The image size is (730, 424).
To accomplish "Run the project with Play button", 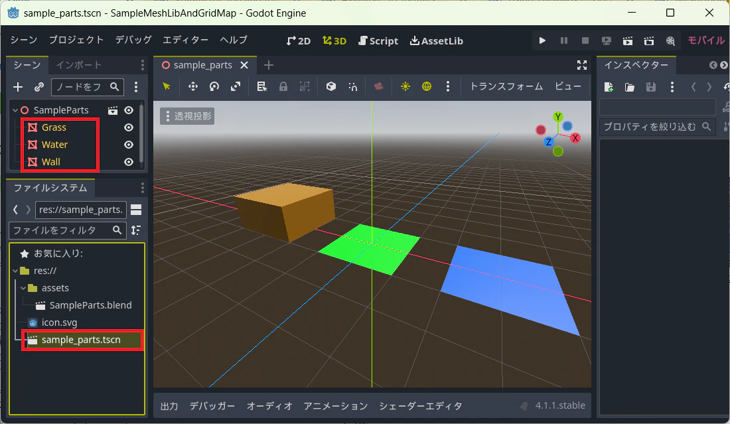I will click(542, 40).
